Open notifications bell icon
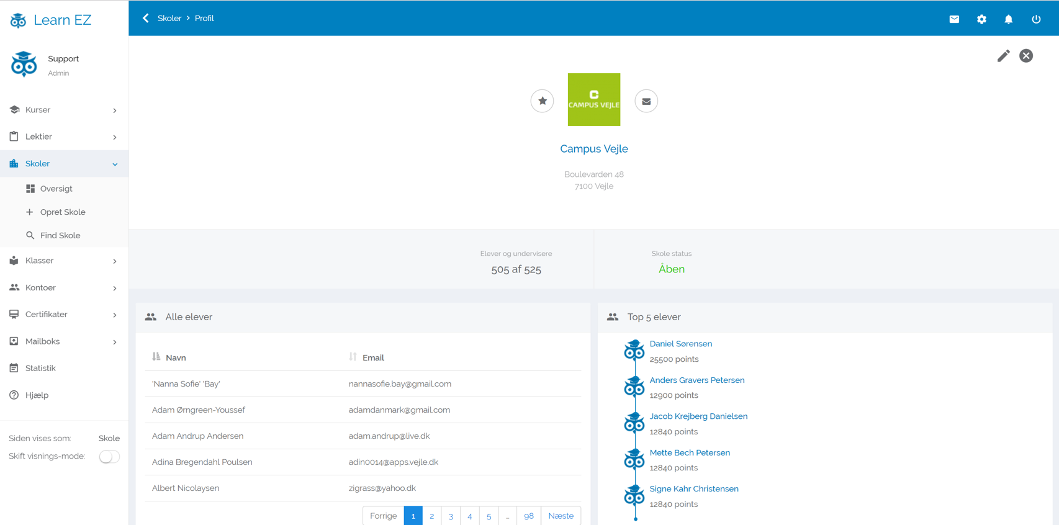 tap(1009, 19)
